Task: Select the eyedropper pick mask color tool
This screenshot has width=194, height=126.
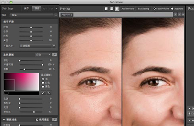Action: (43, 93)
